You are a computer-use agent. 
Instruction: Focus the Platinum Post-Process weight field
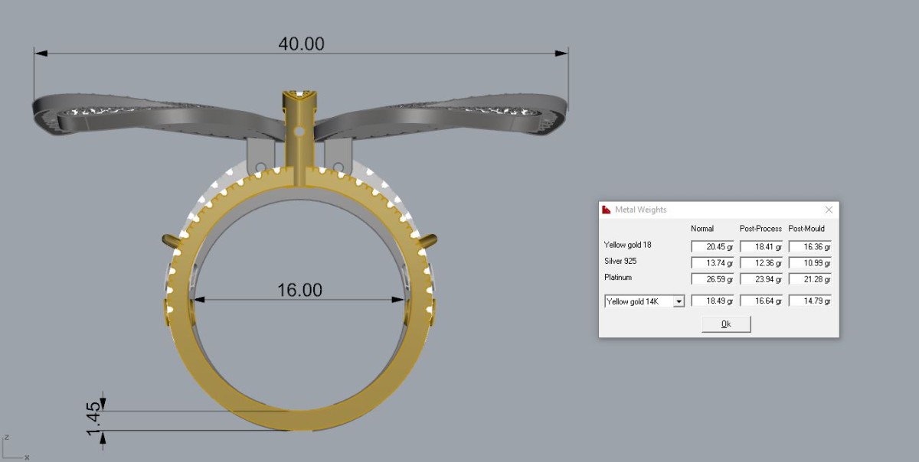click(761, 278)
